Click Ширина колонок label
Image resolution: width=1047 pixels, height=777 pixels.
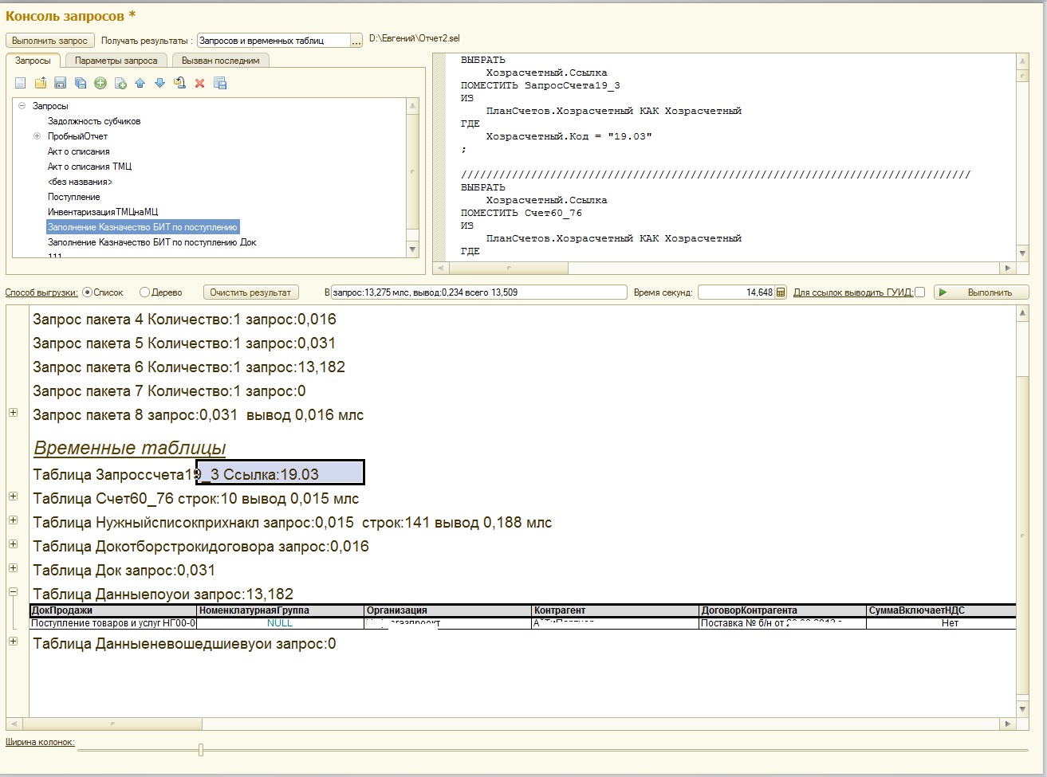[x=40, y=742]
